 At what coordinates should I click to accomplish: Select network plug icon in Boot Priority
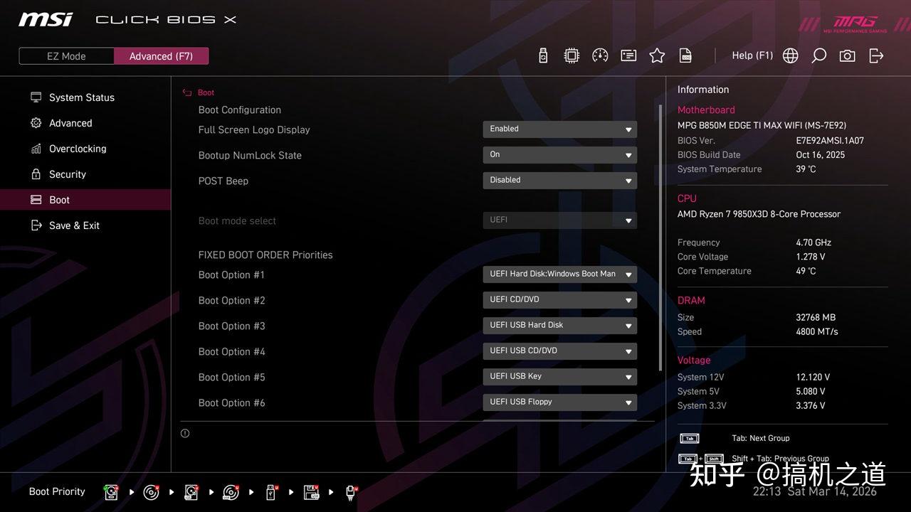click(x=351, y=492)
